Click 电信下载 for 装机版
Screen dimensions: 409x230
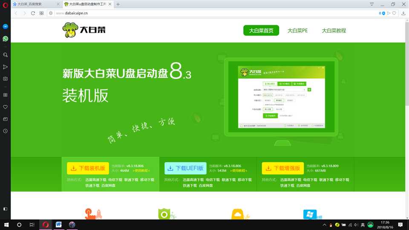115,180
